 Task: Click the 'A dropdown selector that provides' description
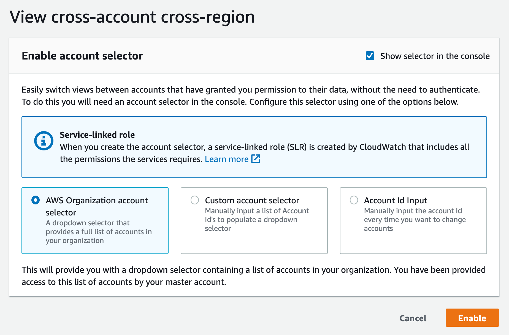(99, 232)
